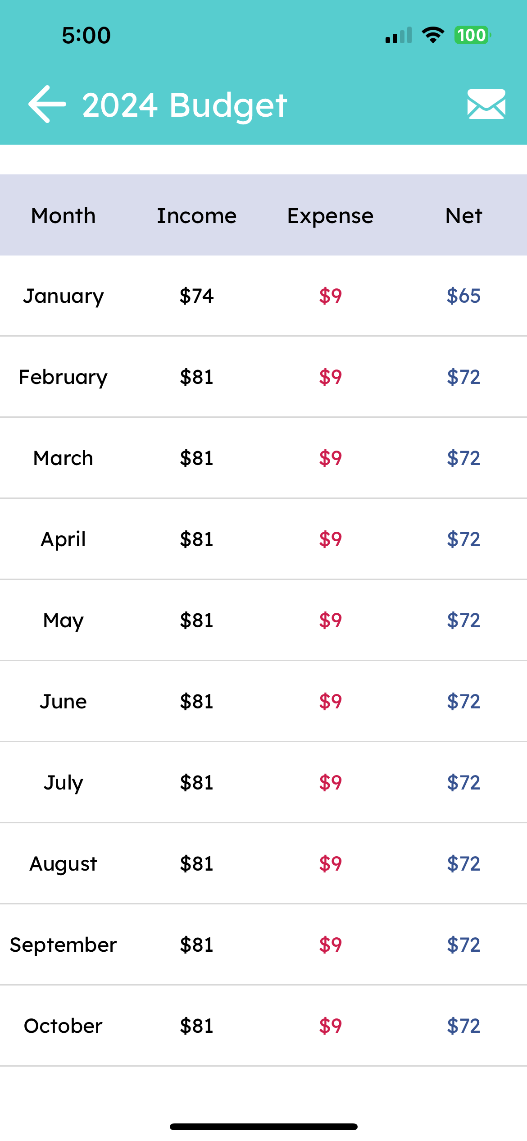Screen dimensions: 527x1141
Task: Tap June's $81 income value
Action: coord(196,702)
